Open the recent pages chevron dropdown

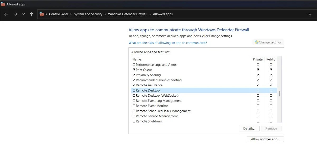coord(23,14)
